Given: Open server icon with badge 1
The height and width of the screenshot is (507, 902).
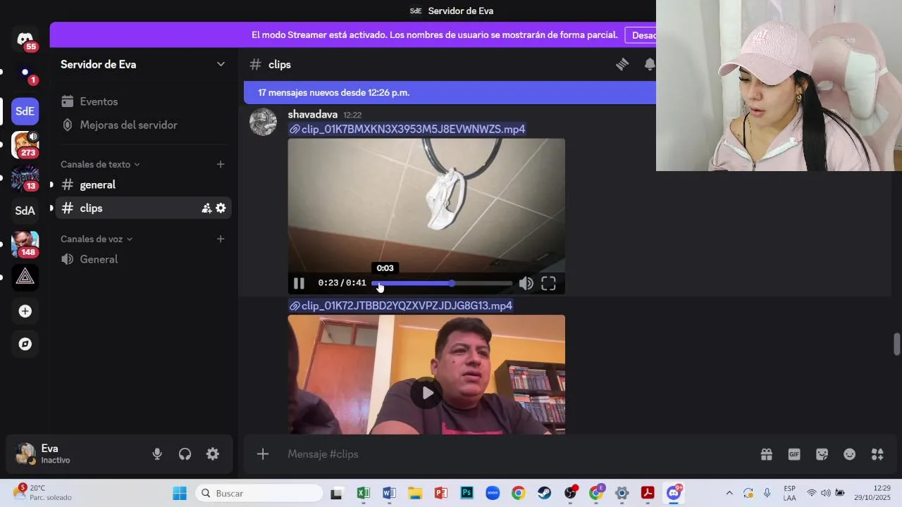Looking at the screenshot, I should coord(25,73).
